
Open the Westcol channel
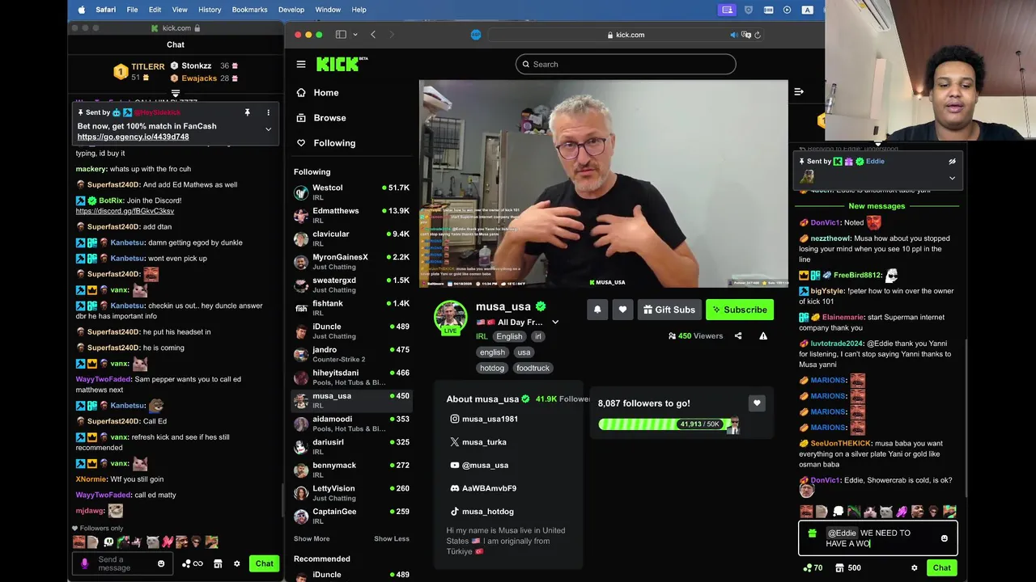[x=351, y=192]
